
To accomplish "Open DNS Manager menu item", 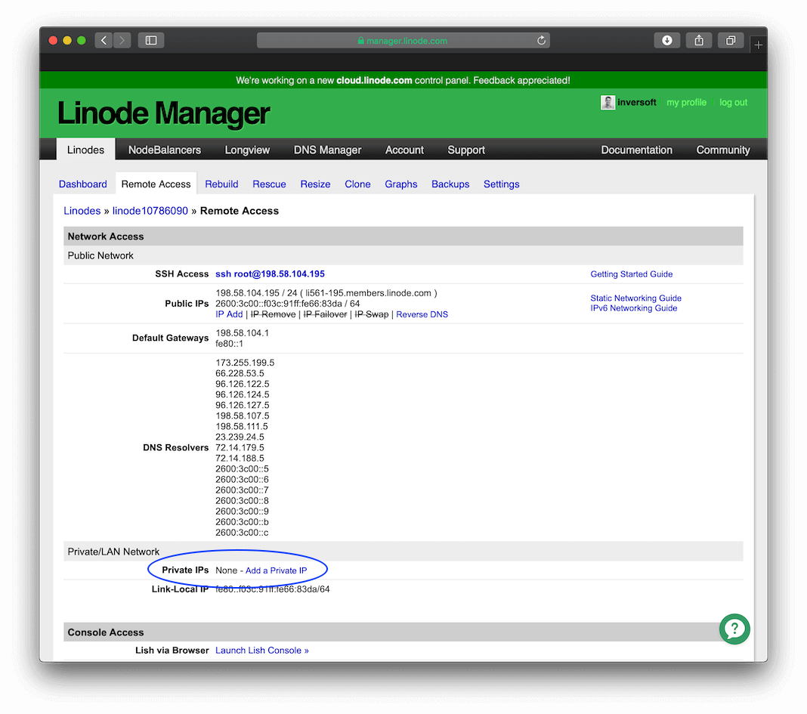I will (327, 150).
